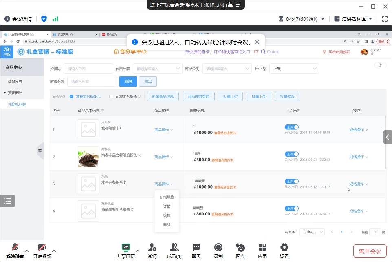The width and height of the screenshot is (392, 262).
Task: Expand the 演讲者视图 view dropdown
Action: (353, 19)
